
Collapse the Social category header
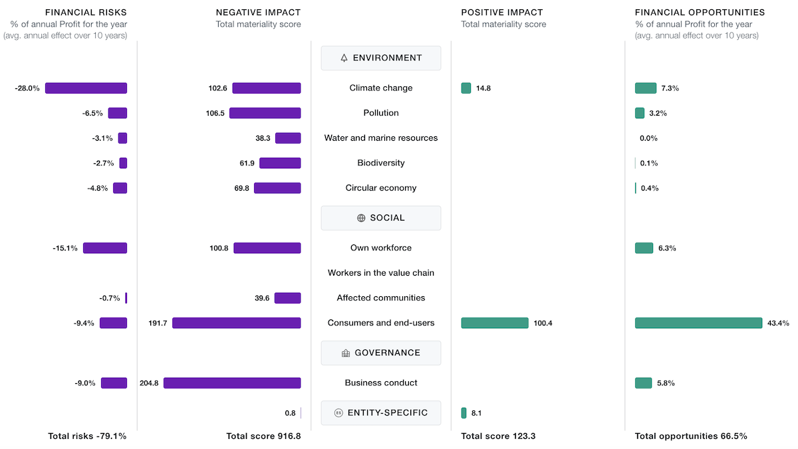(381, 218)
